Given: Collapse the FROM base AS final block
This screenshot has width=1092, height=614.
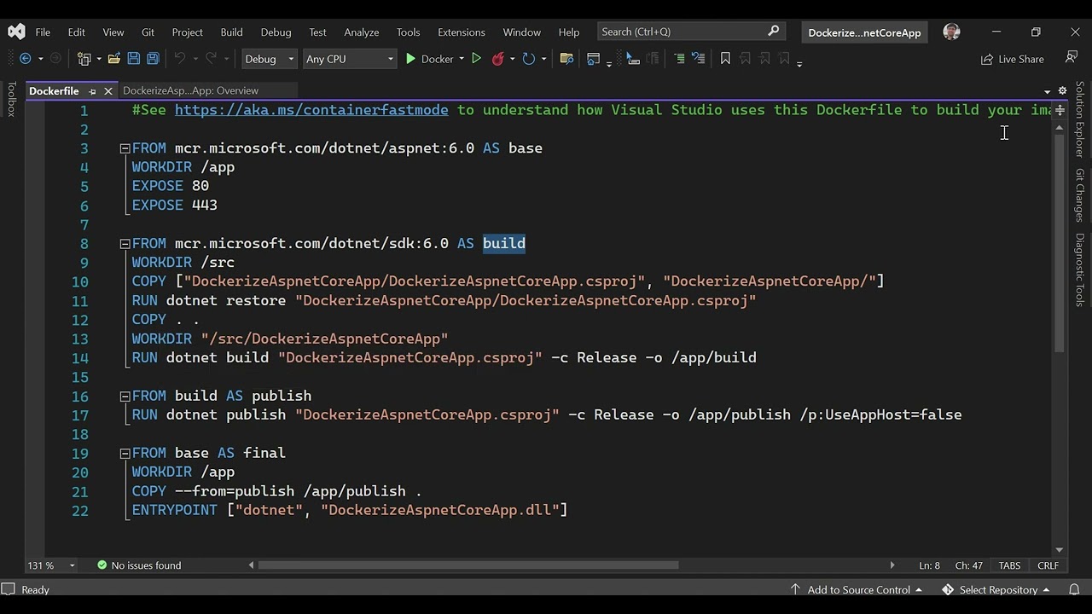Looking at the screenshot, I should click(125, 454).
